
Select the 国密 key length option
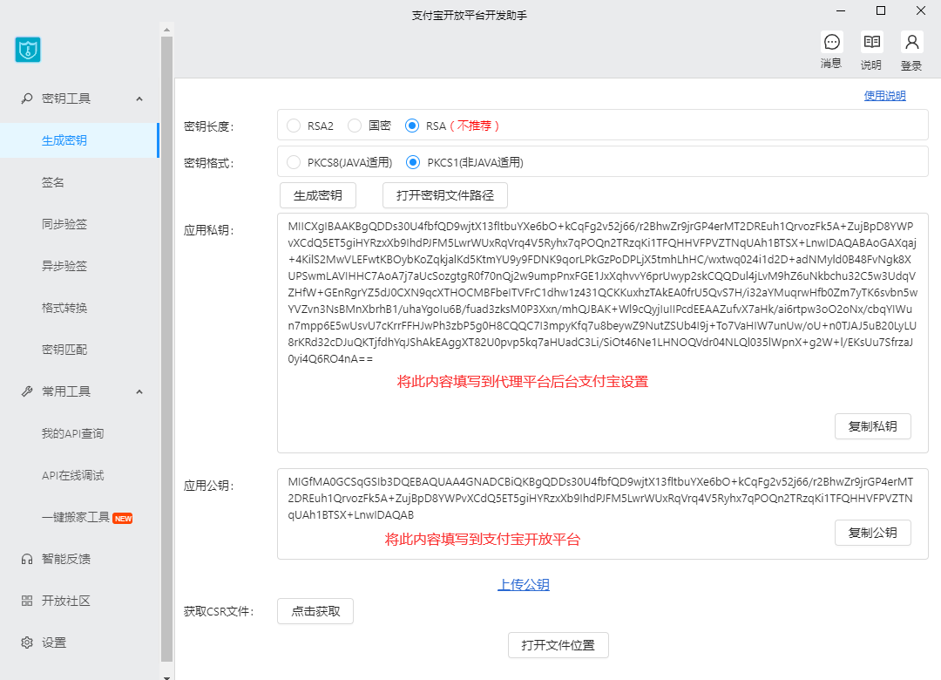[x=355, y=126]
